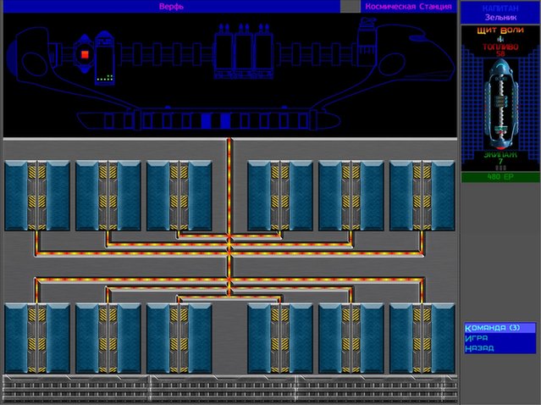Select the Команда (3) menu entry

point(500,328)
